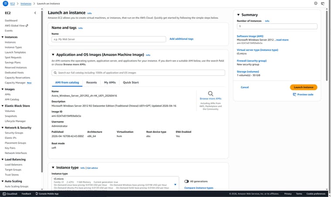Click Info link next to Name and tags

(x=81, y=28)
